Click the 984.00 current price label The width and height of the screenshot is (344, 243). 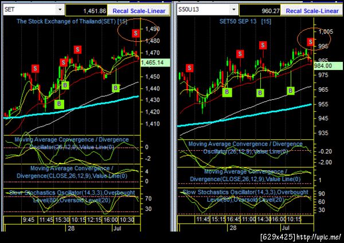click(327, 66)
